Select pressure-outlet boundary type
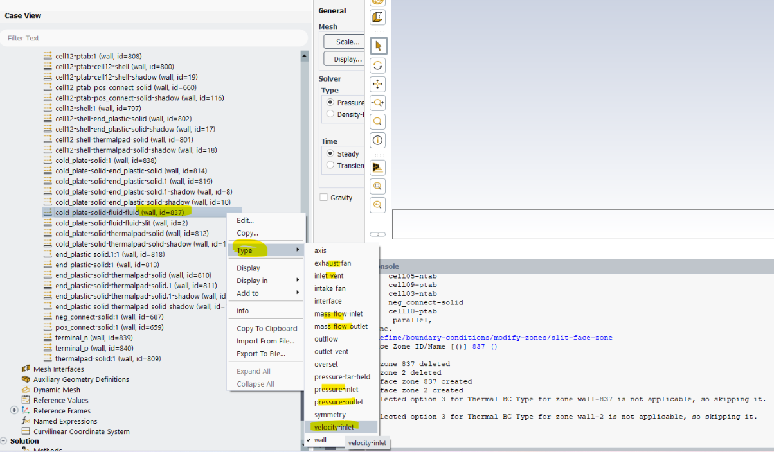 tap(338, 402)
